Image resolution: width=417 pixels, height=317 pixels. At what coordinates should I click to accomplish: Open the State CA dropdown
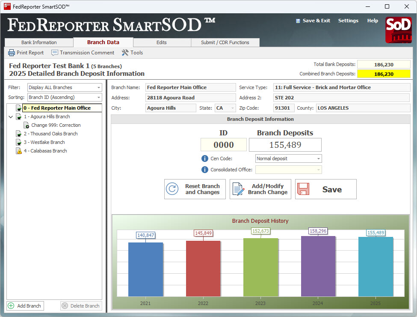click(233, 108)
